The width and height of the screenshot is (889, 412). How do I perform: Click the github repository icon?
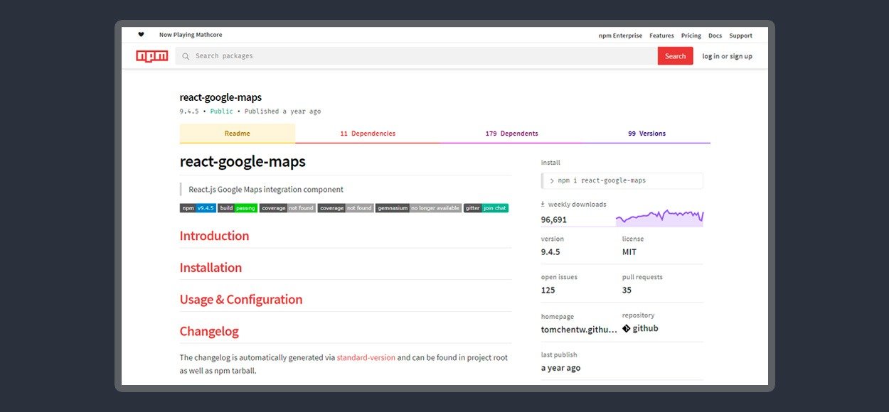[x=627, y=329]
